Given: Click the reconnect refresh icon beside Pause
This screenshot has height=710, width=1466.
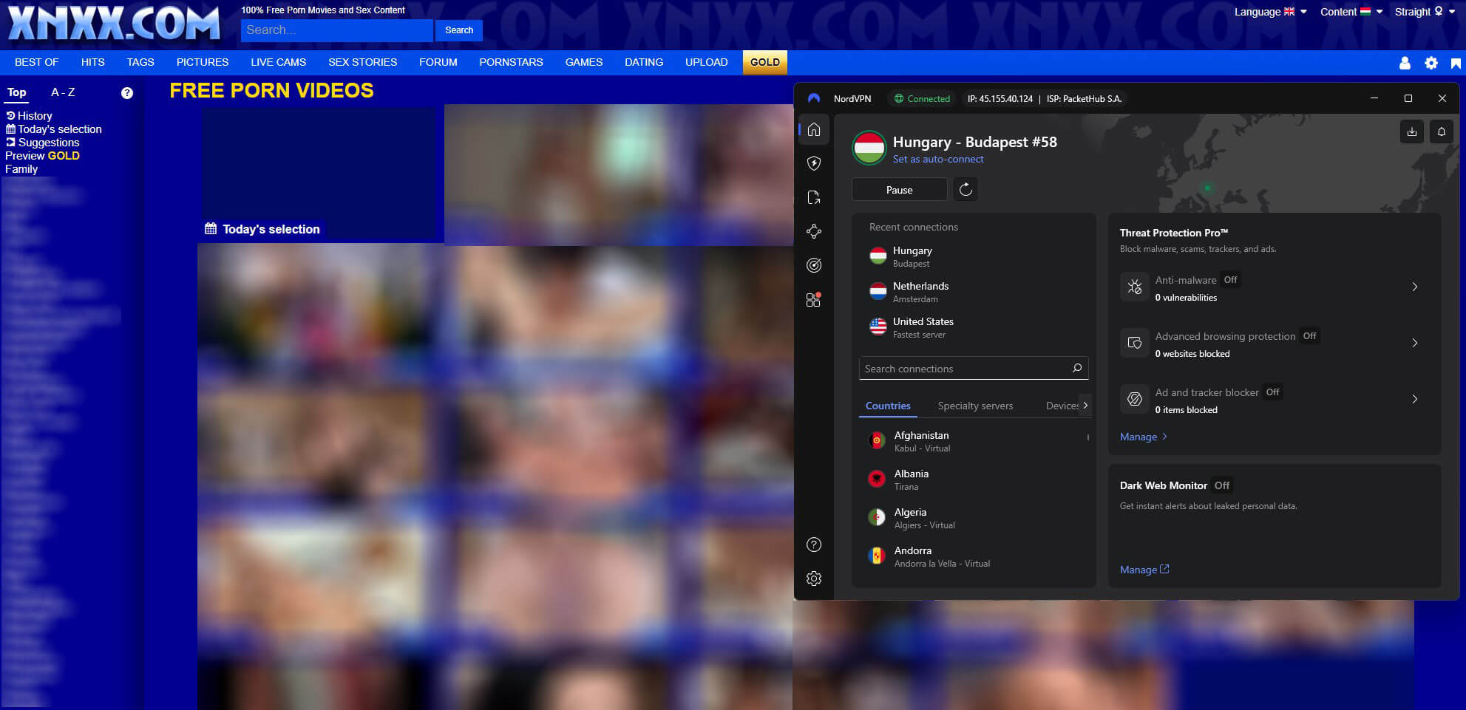Looking at the screenshot, I should 966,190.
